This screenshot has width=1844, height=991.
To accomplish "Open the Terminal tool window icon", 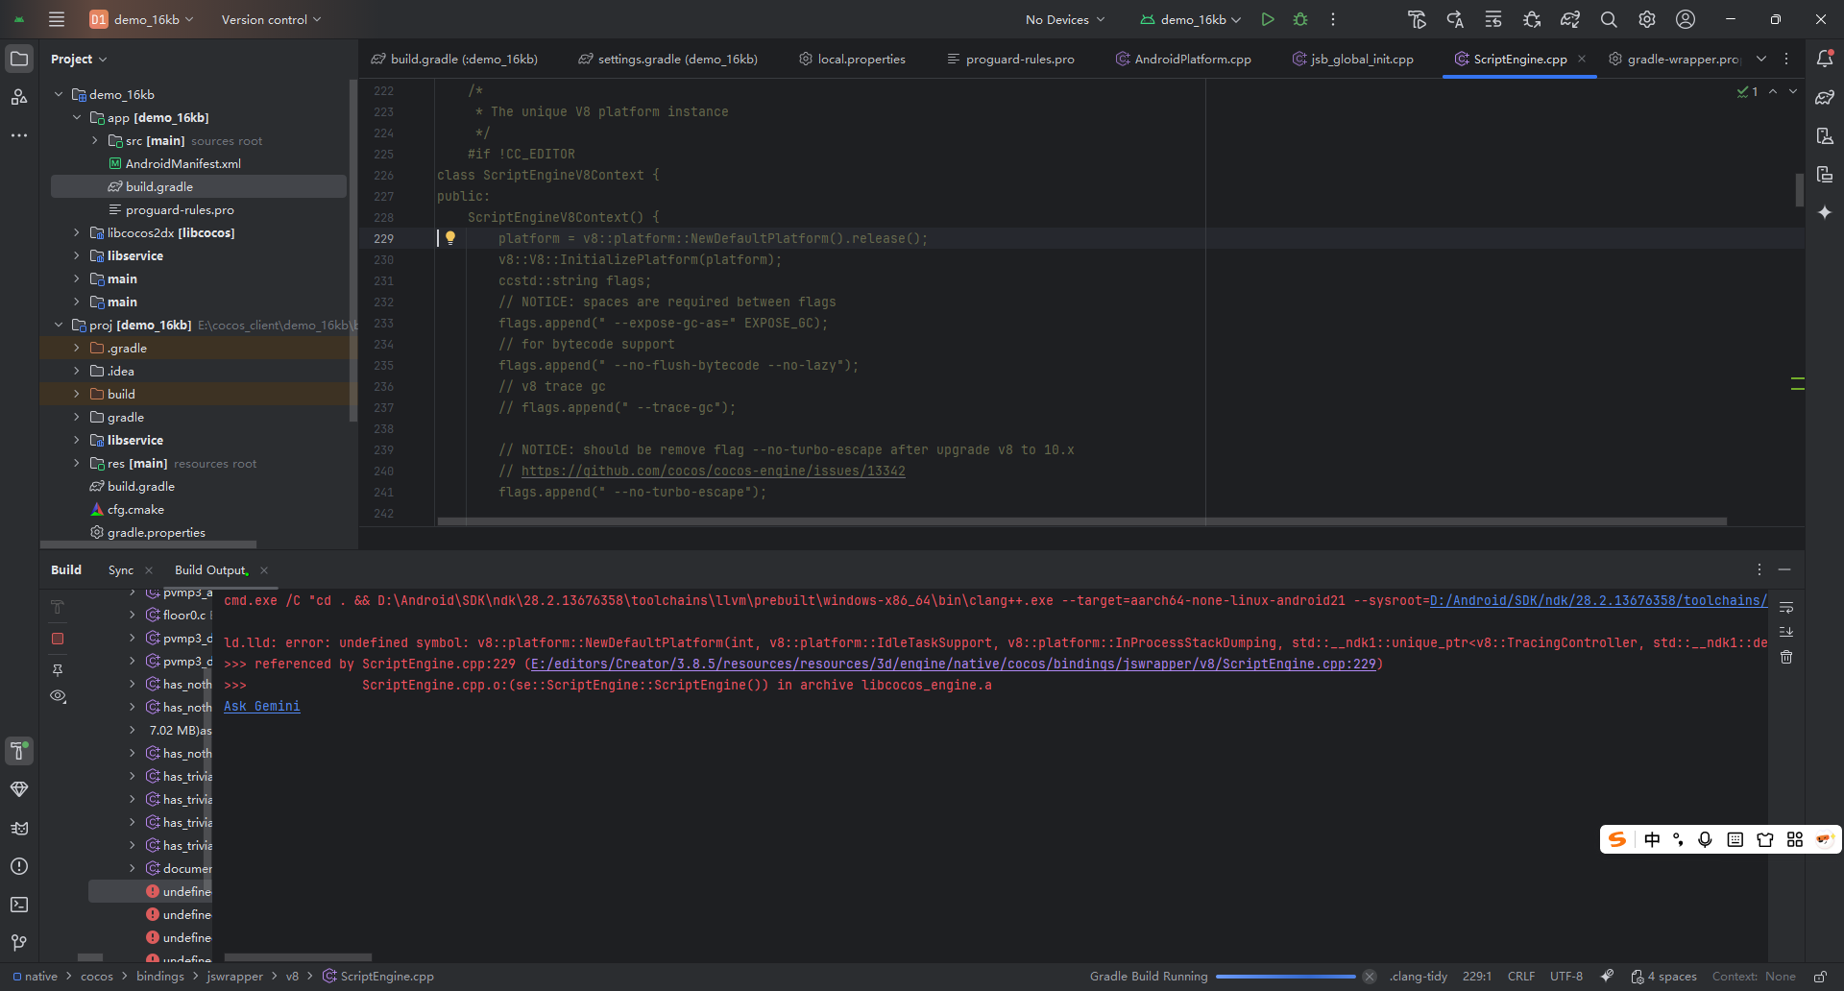I will coord(19,905).
